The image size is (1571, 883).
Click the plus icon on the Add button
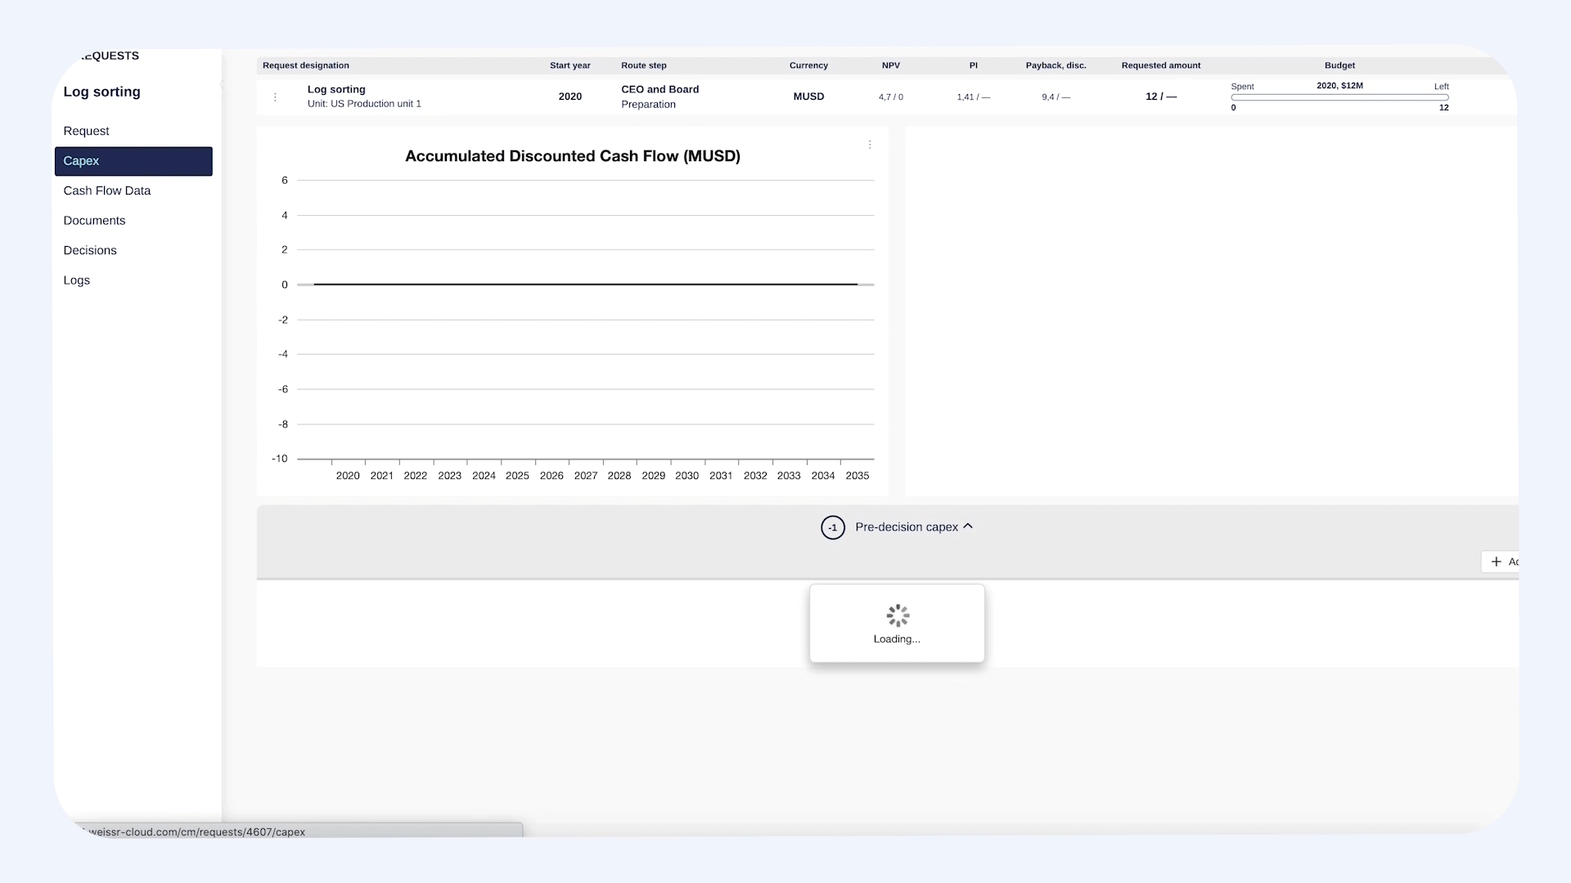1498,562
